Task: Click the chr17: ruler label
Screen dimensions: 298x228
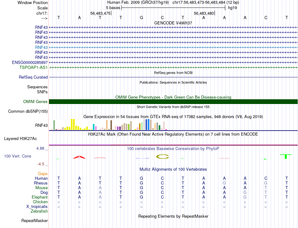Action: (42, 13)
